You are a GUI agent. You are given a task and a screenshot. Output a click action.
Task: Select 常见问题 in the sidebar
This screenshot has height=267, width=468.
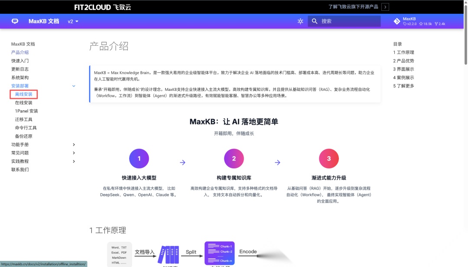20,153
